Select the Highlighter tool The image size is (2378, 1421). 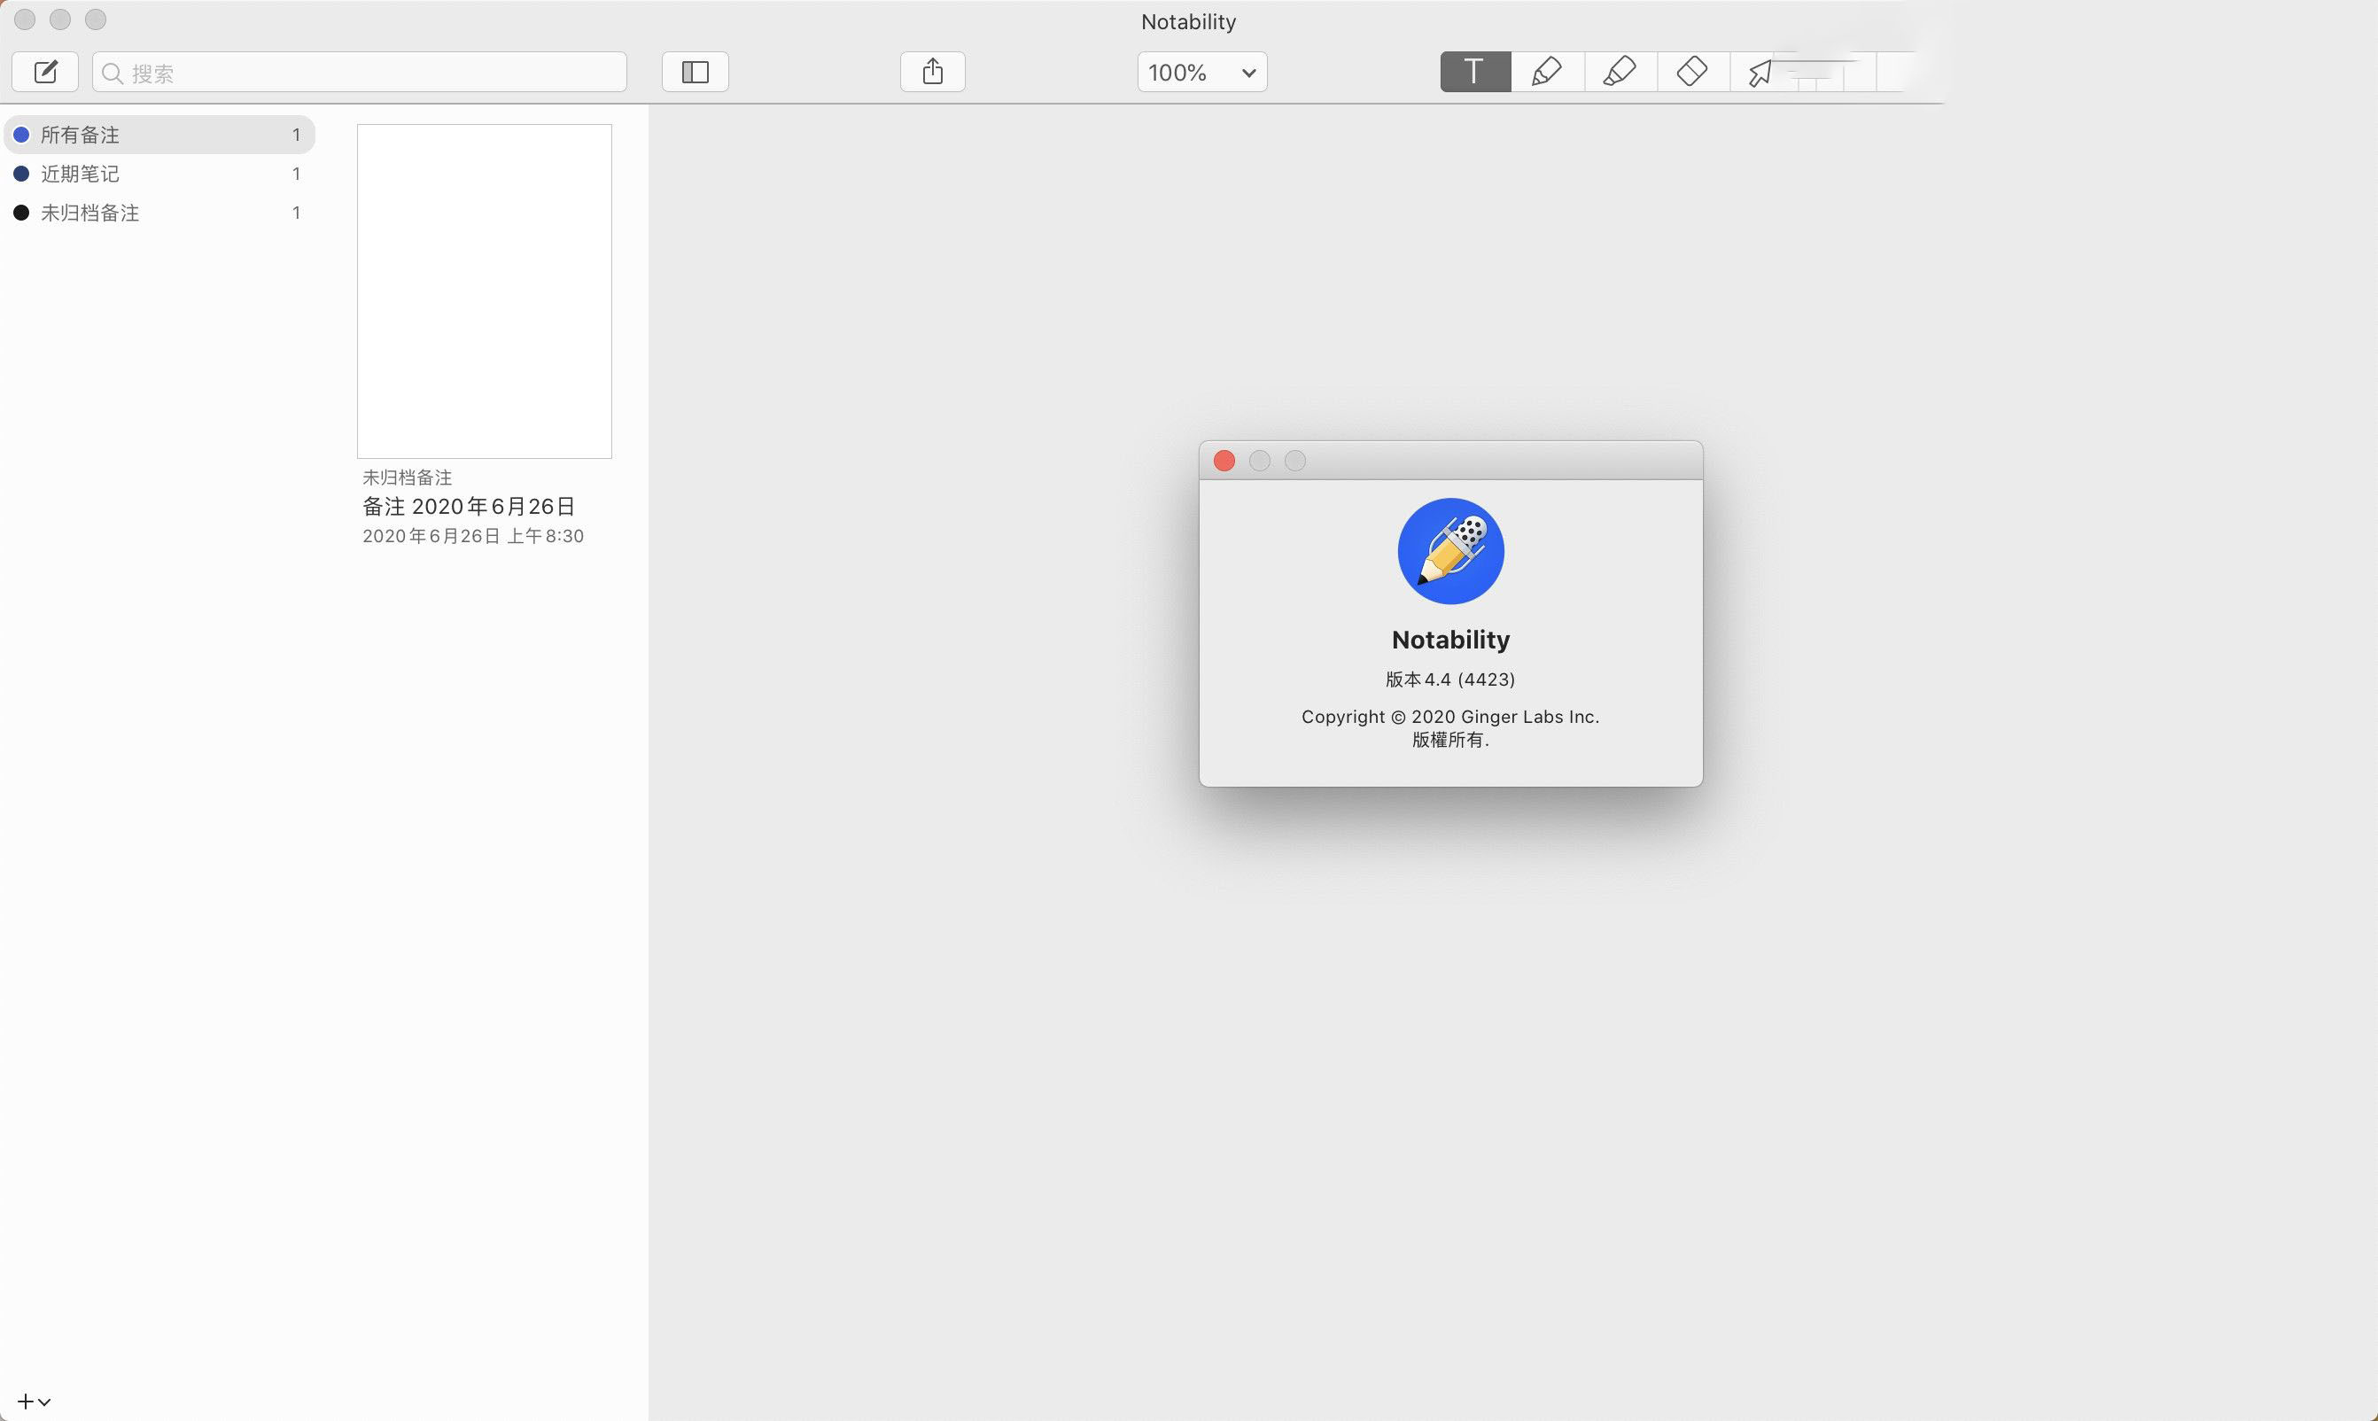1620,72
